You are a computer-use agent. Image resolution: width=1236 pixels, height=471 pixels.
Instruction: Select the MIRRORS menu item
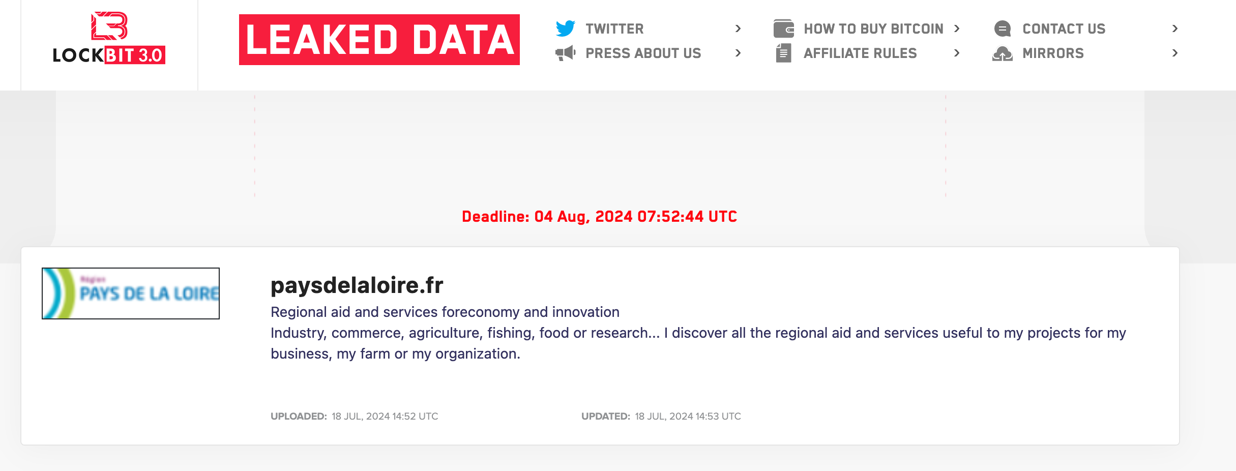[1053, 53]
